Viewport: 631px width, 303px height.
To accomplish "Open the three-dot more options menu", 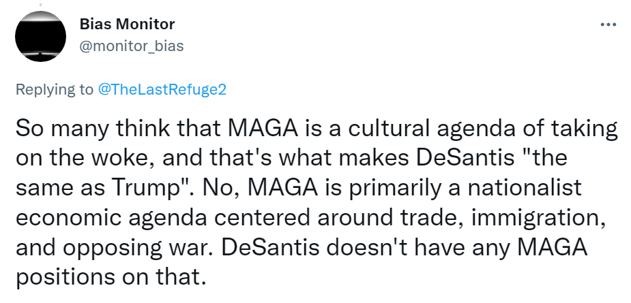I will [x=607, y=25].
